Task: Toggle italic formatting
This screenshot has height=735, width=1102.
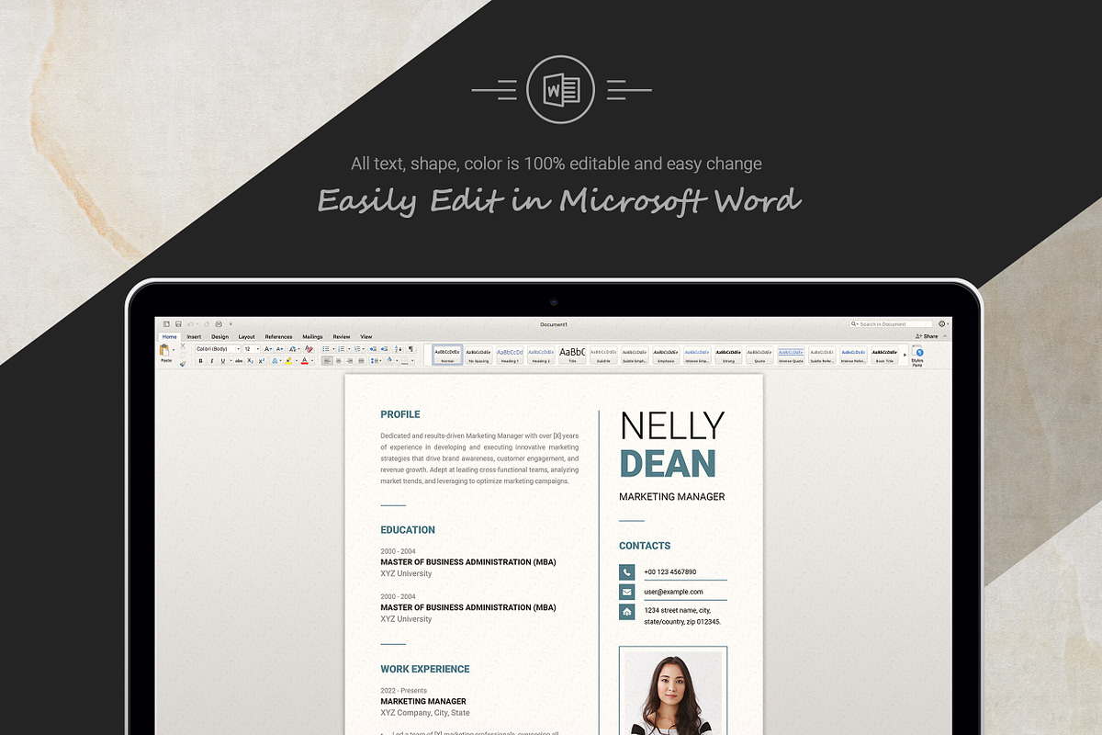Action: [211, 361]
